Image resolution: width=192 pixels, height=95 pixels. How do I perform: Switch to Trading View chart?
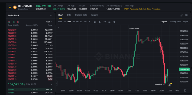pyautogui.click(x=175, y=22)
